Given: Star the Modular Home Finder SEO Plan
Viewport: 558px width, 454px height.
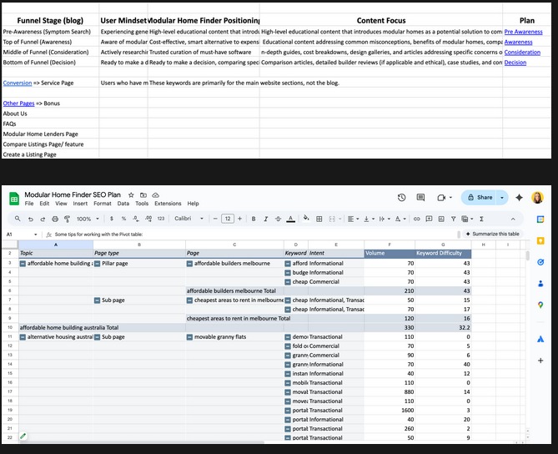Looking at the screenshot, I should coord(131,194).
